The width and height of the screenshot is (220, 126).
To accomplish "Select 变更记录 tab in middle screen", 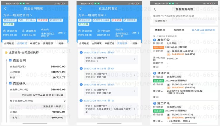I will (122, 44).
